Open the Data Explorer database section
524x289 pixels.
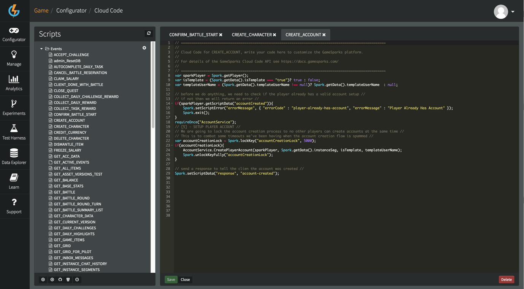tap(14, 157)
